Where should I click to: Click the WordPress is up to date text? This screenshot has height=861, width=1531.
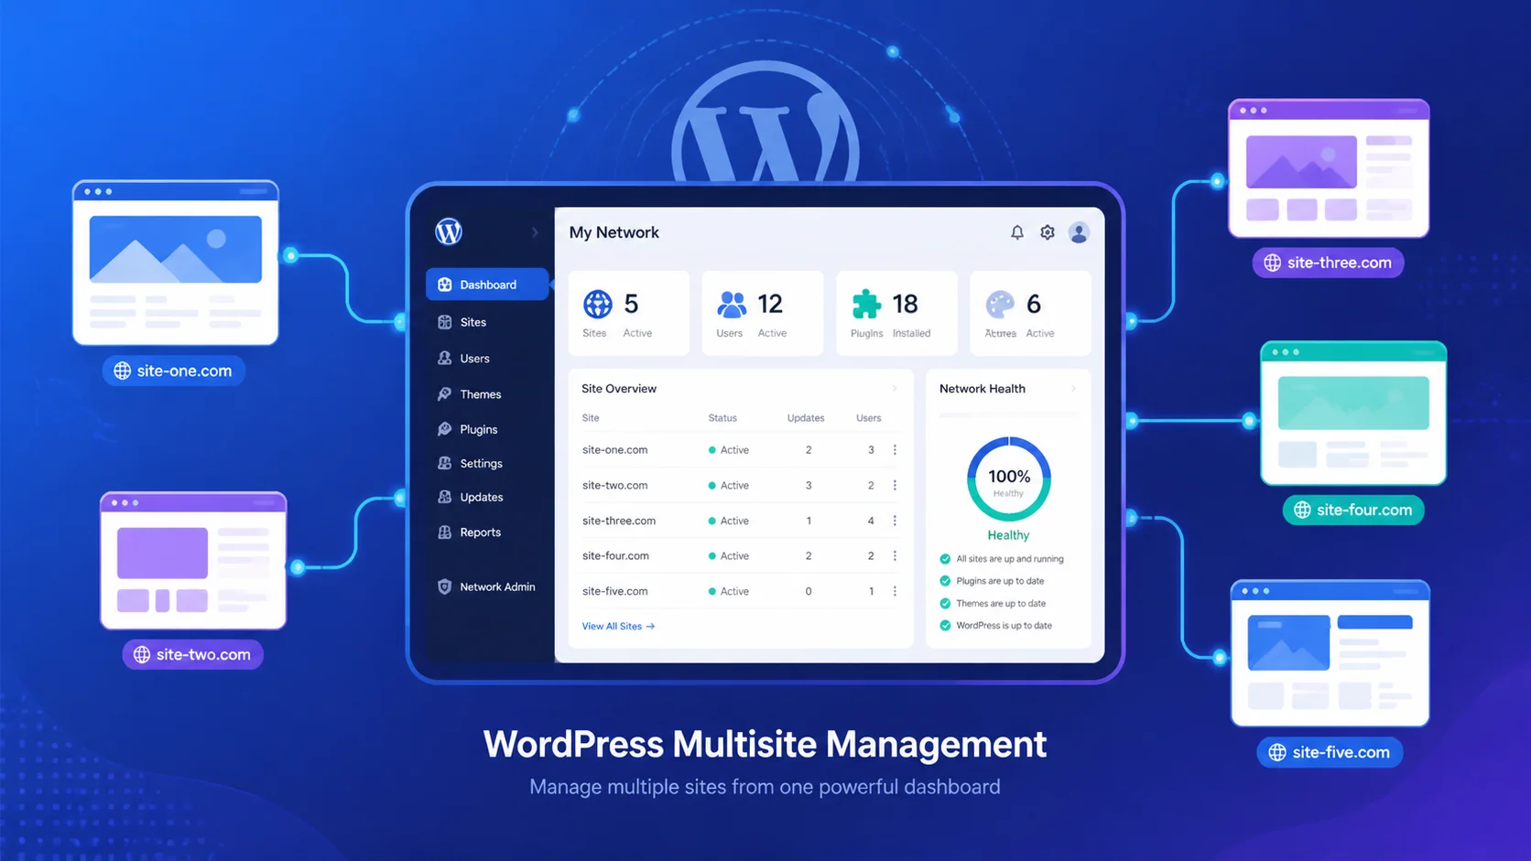(1004, 626)
